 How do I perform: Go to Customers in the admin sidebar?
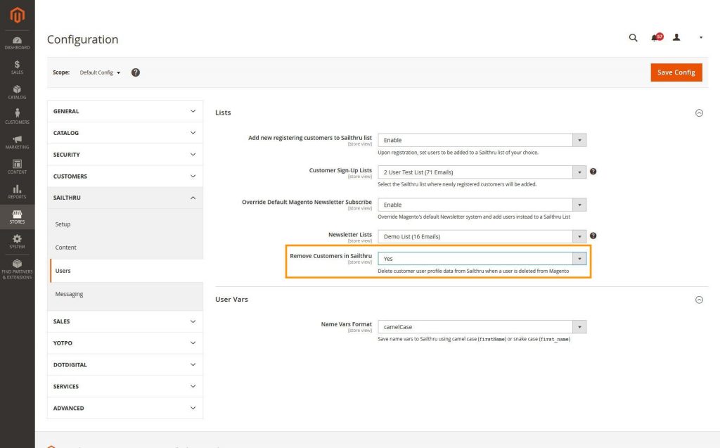click(x=17, y=117)
